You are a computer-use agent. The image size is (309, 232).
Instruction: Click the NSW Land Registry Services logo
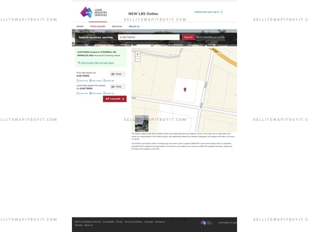pos(93,13)
